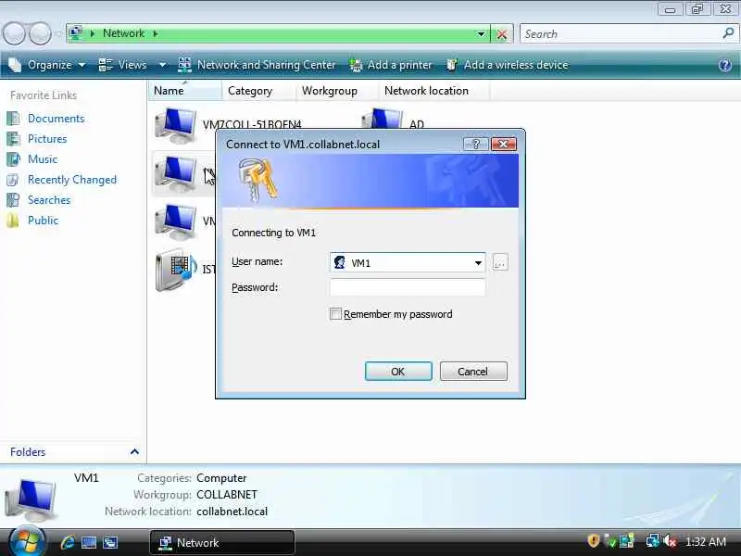Image resolution: width=741 pixels, height=556 pixels.
Task: Click the OK button in the Connect dialog
Action: point(398,372)
